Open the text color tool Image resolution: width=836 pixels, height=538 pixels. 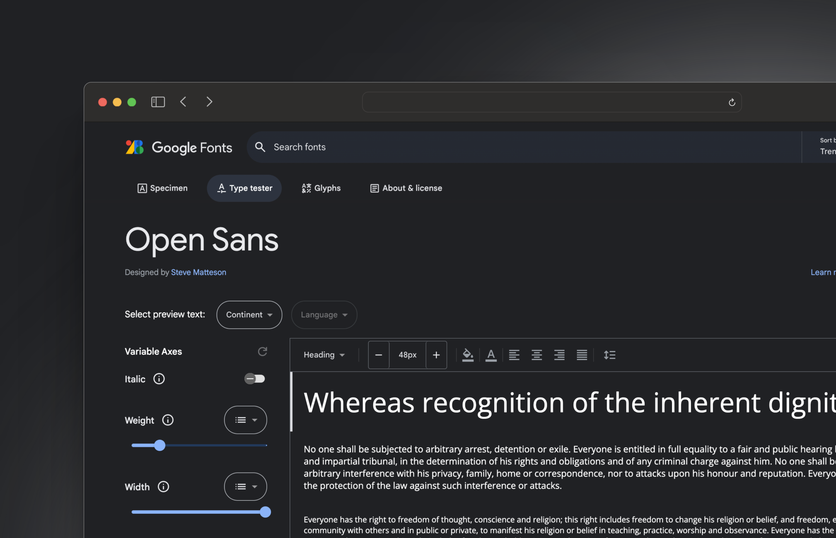click(491, 355)
